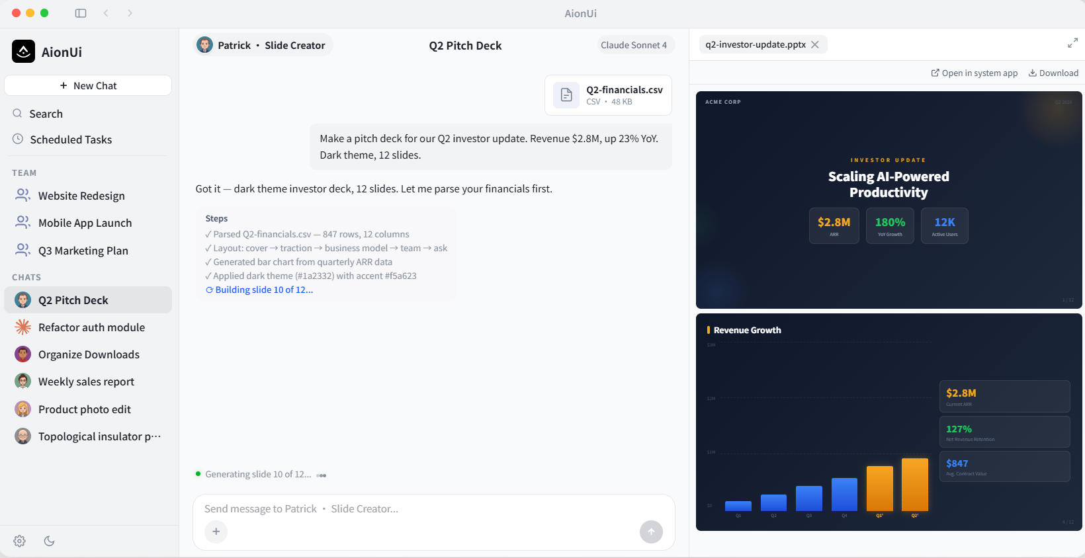Open Q3 Marketing Plan team
Screen dimensions: 1085x558
click(x=88, y=251)
